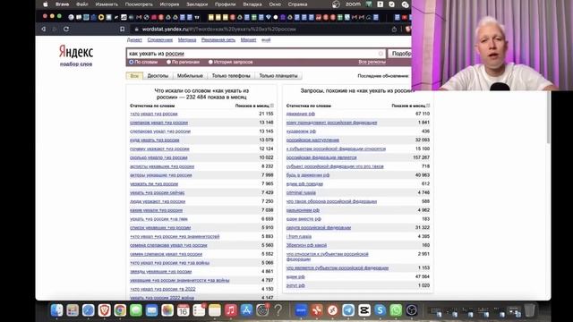Launch Music app from the dock
The image size is (573, 322).
[x=231, y=310]
